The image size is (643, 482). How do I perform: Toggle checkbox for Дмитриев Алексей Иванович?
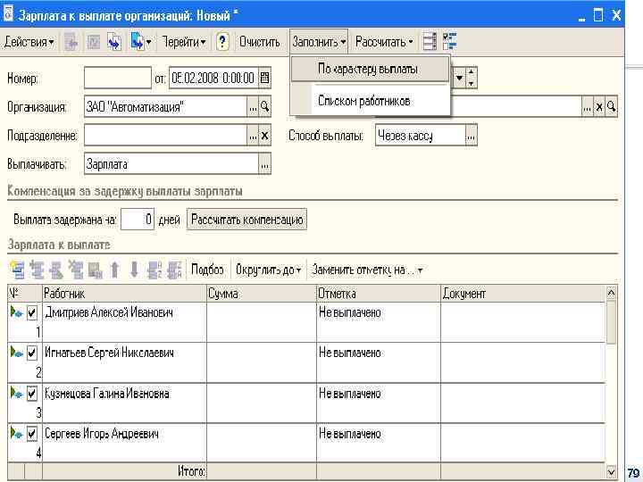point(32,312)
